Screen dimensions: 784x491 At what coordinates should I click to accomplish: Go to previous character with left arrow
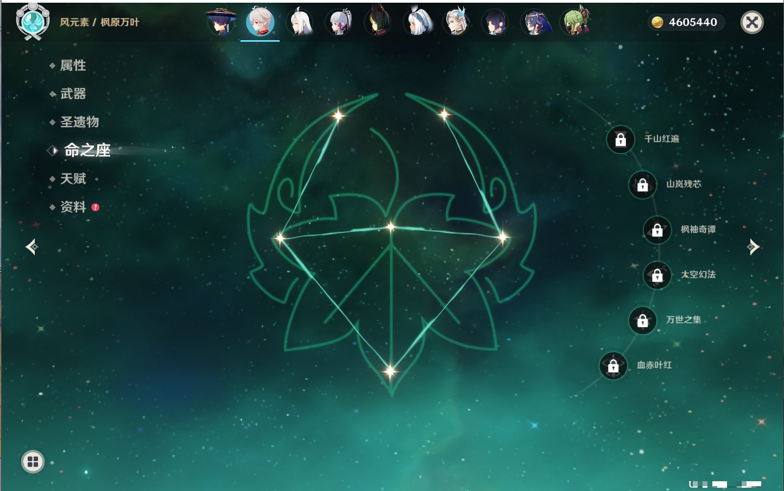pos(31,247)
